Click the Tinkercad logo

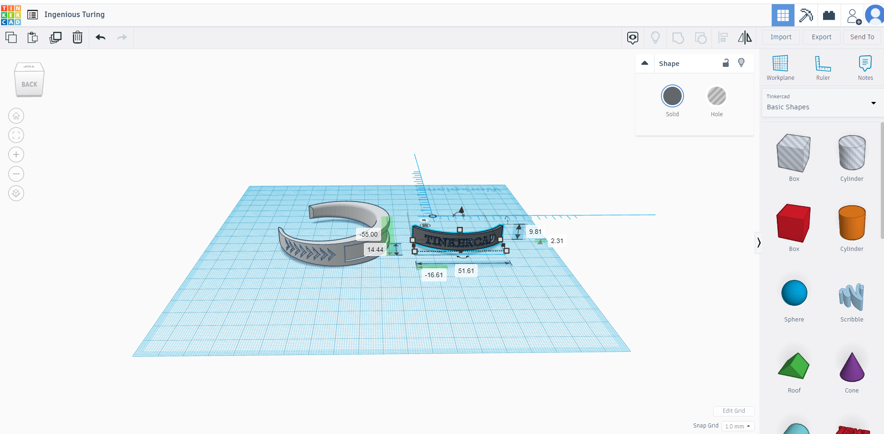pos(11,15)
